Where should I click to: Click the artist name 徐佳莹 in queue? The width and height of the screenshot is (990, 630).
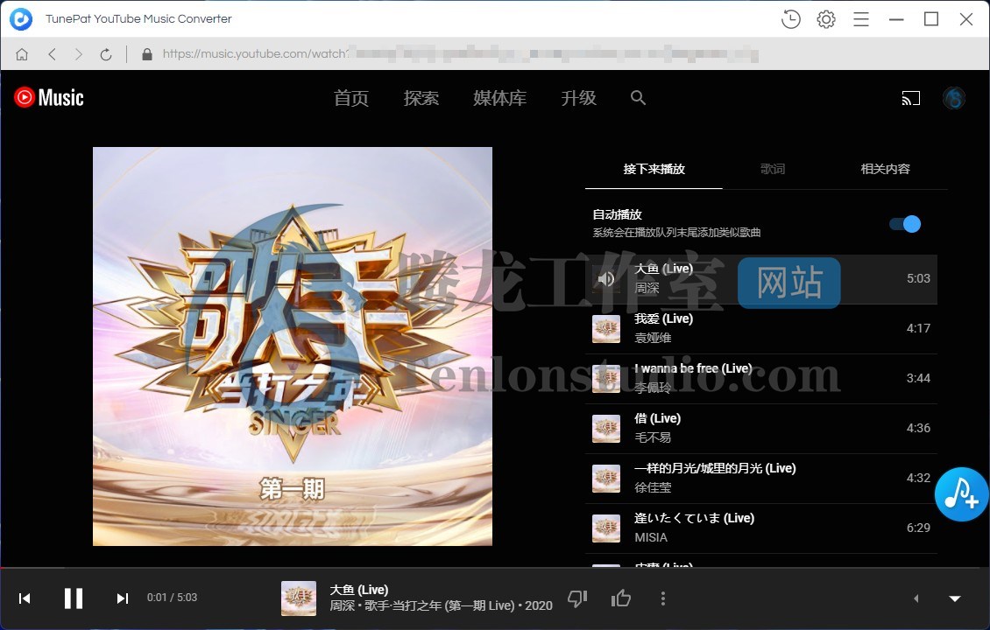click(653, 487)
